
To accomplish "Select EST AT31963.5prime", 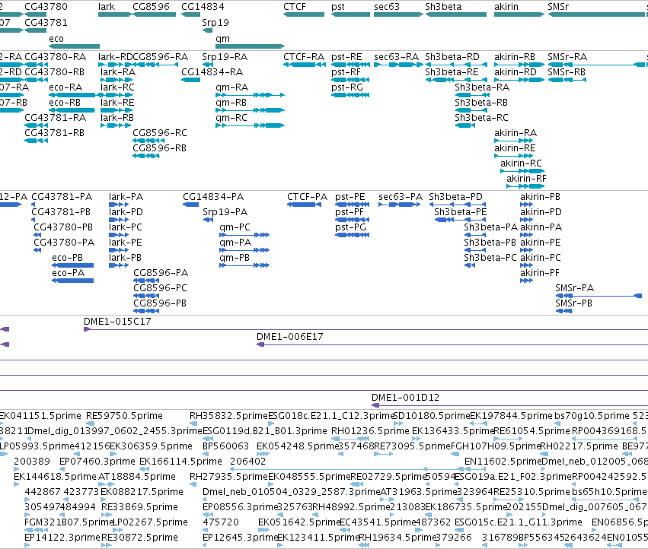I will [x=419, y=492].
